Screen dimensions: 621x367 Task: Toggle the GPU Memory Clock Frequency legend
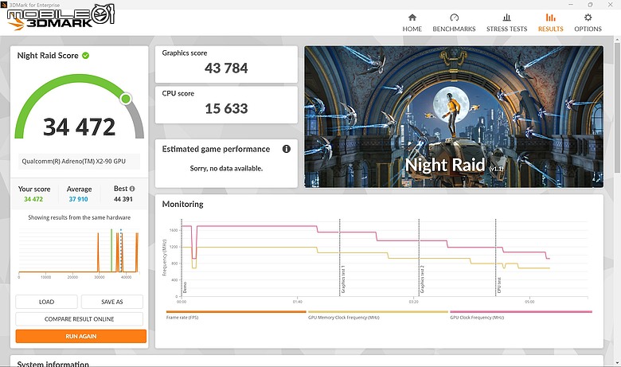pyautogui.click(x=378, y=314)
